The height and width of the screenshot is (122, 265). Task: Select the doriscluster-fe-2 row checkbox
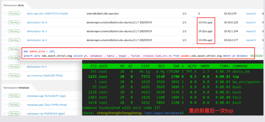click(5, 66)
